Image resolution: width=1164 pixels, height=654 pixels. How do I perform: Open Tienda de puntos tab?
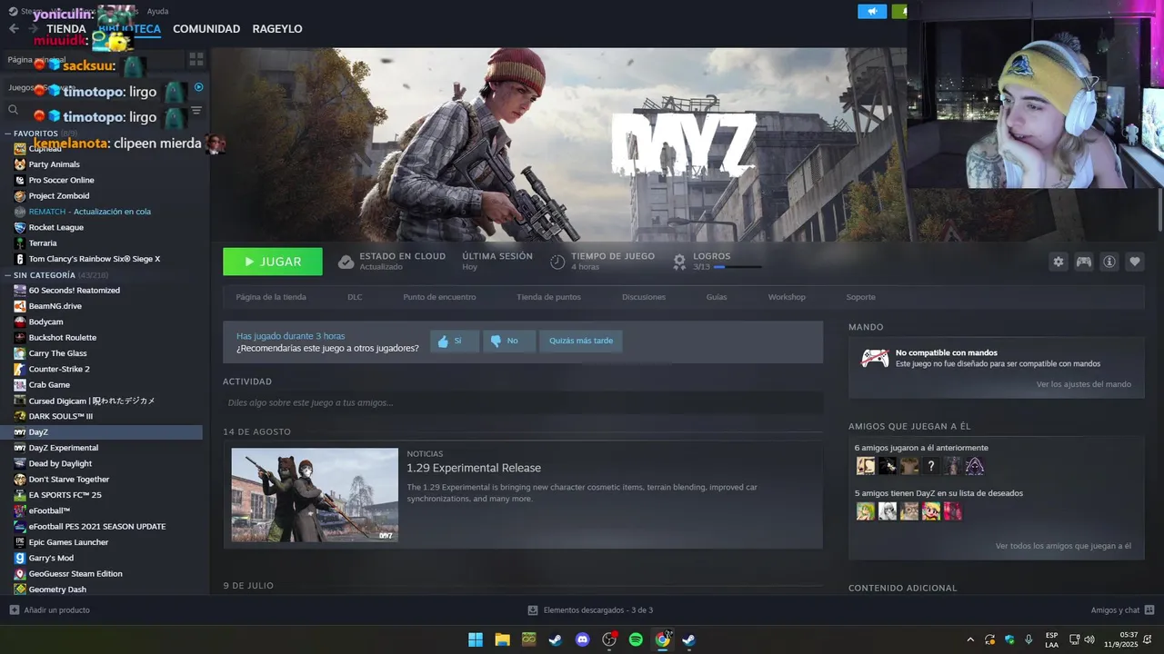coord(548,297)
